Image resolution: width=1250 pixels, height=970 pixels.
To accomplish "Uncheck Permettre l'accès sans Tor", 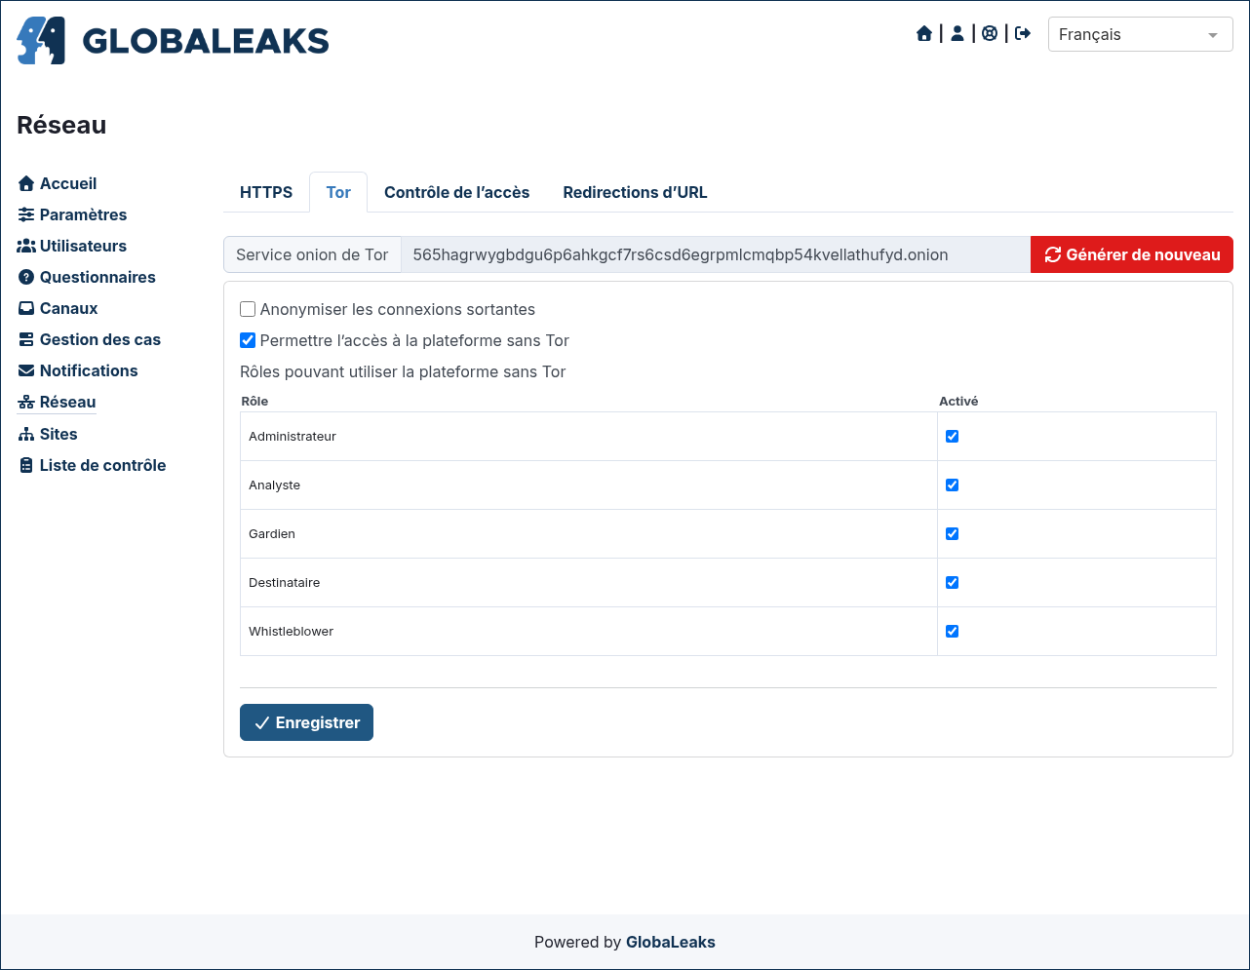I will tap(248, 340).
